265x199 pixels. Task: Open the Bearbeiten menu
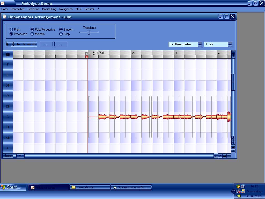pyautogui.click(x=18, y=9)
